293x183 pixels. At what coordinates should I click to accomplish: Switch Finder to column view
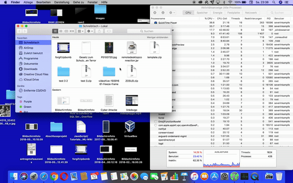(x=66, y=31)
